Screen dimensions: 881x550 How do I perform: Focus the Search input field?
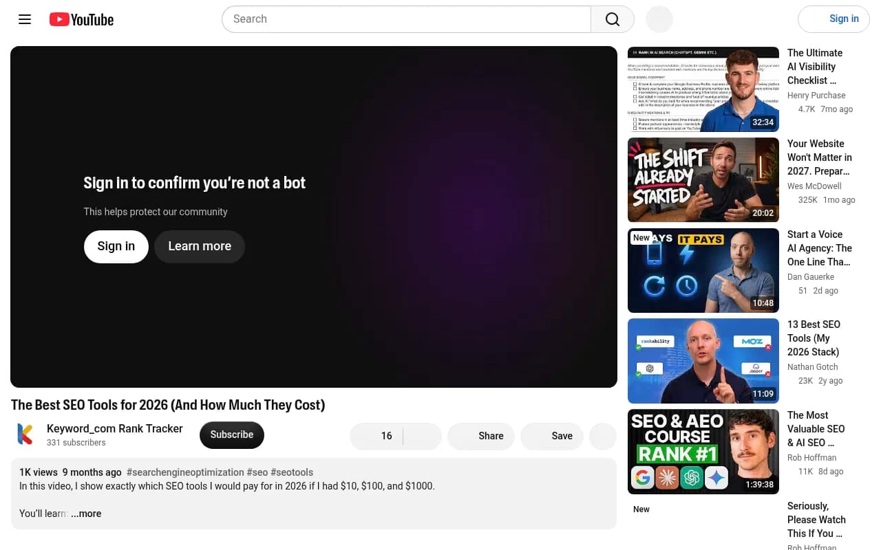click(x=407, y=19)
